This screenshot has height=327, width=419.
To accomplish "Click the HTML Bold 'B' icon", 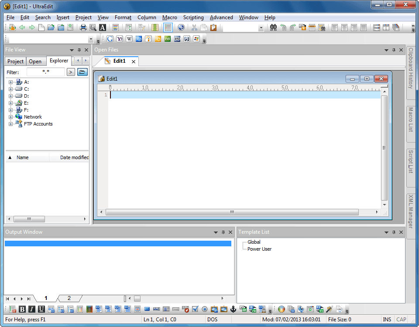I will click(x=22, y=309).
